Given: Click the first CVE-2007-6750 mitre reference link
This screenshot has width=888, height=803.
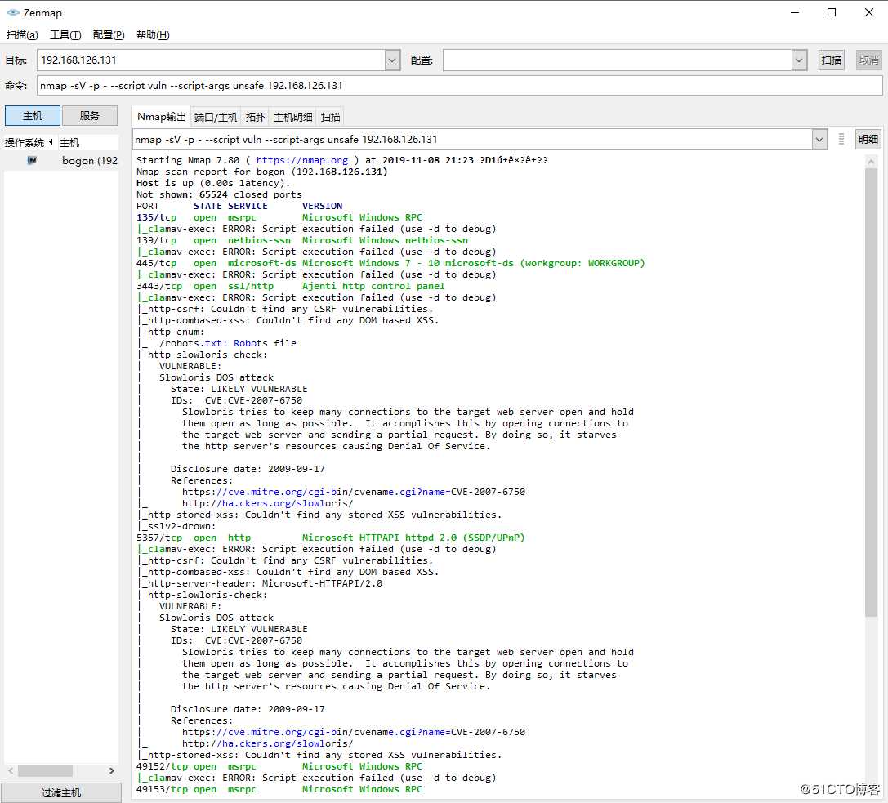Looking at the screenshot, I should [354, 492].
